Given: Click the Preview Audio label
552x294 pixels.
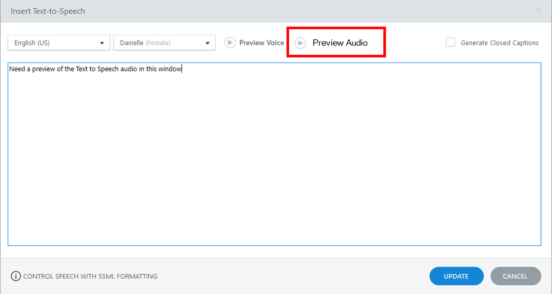Looking at the screenshot, I should pos(340,43).
